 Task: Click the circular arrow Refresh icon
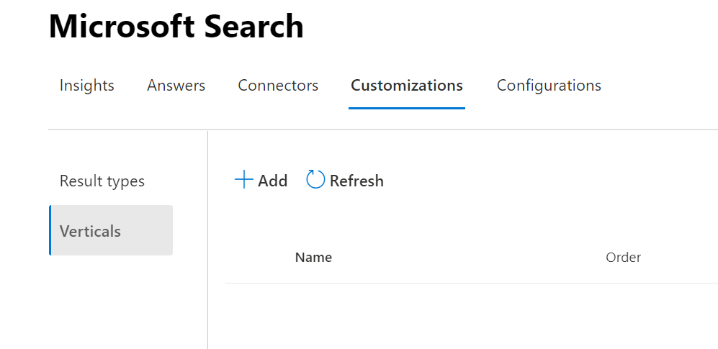pyautogui.click(x=315, y=180)
